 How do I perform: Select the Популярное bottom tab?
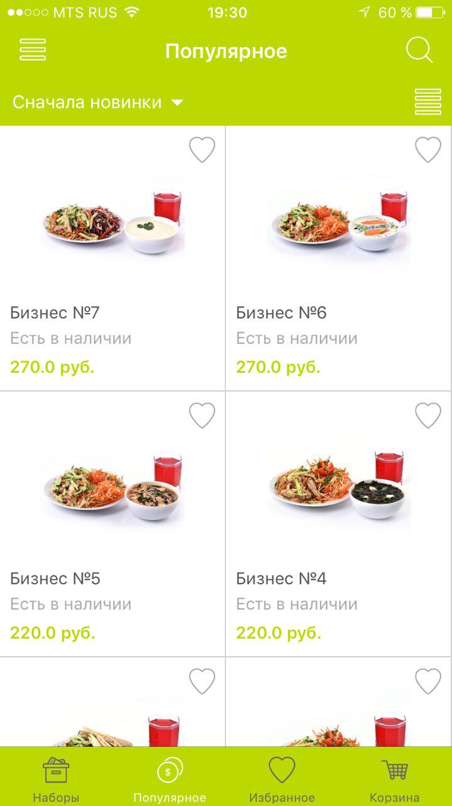point(169,778)
